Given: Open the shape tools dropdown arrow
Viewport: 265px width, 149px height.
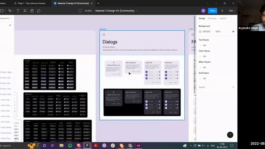Looking at the screenshot, I should tap(5, 11).
